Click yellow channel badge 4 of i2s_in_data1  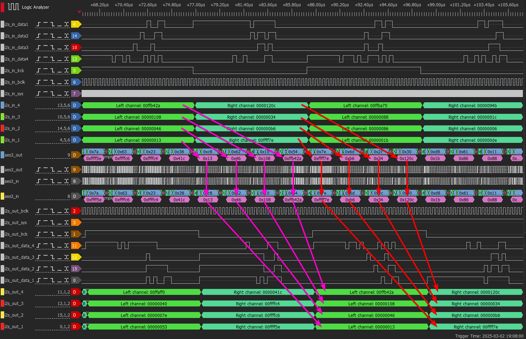pyautogui.click(x=76, y=25)
